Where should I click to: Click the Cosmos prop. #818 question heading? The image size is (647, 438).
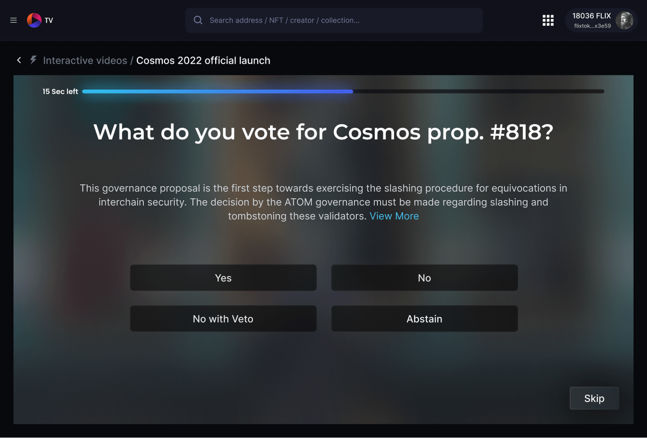(x=323, y=132)
